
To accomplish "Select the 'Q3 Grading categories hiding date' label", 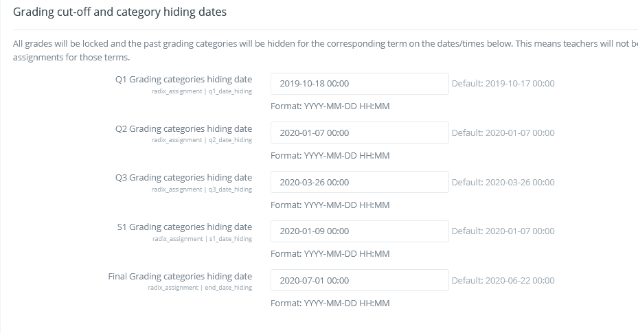I will tap(183, 178).
